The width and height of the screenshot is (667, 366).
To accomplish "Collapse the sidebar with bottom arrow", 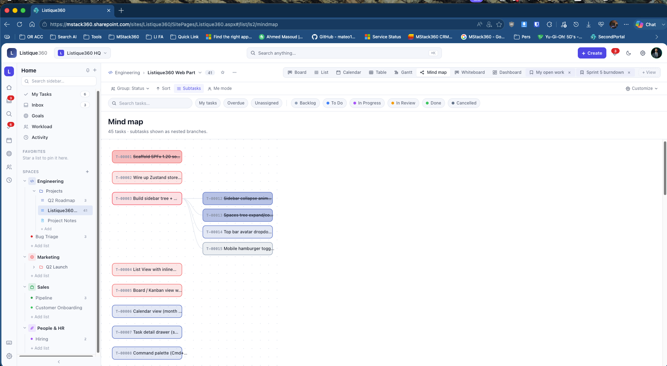I will click(x=59, y=362).
